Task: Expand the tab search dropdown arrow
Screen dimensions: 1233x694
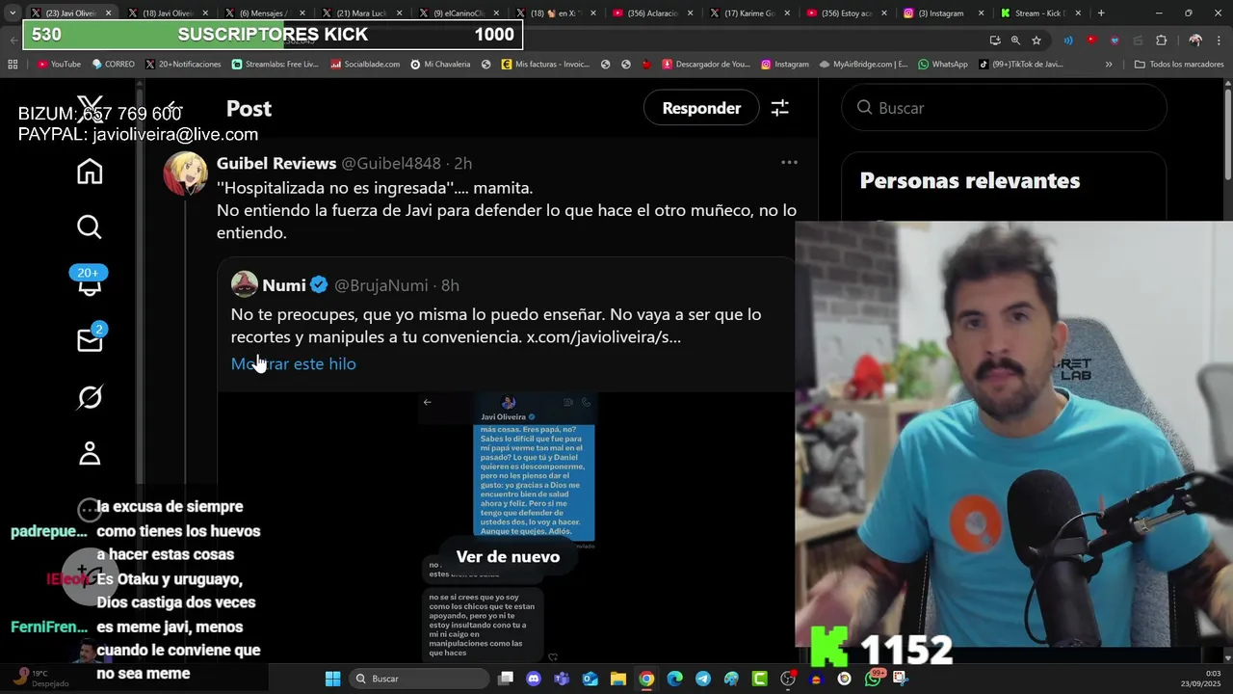Action: pos(13,13)
